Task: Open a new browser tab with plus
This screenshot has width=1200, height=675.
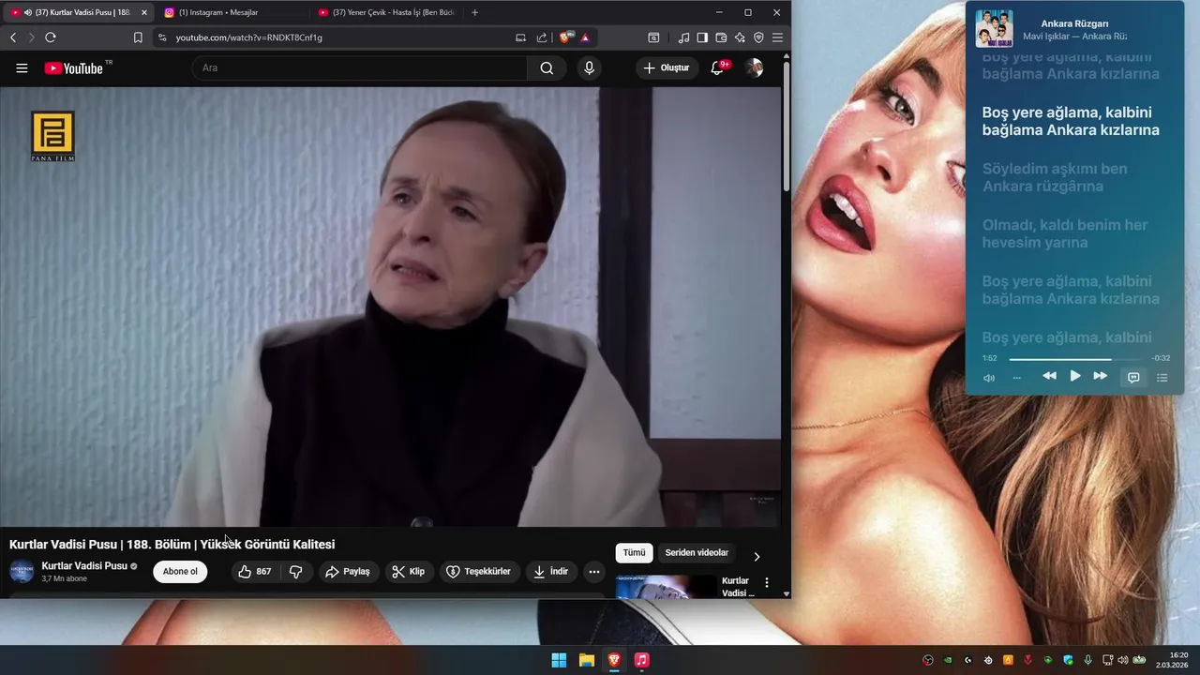Action: pyautogui.click(x=474, y=12)
